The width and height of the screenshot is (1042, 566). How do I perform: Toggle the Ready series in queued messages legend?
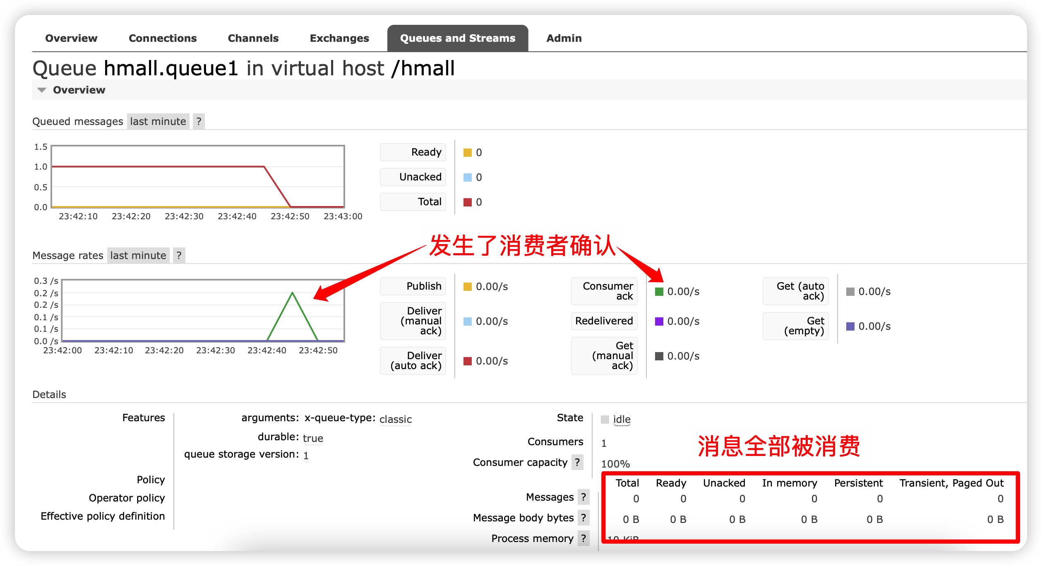click(413, 152)
